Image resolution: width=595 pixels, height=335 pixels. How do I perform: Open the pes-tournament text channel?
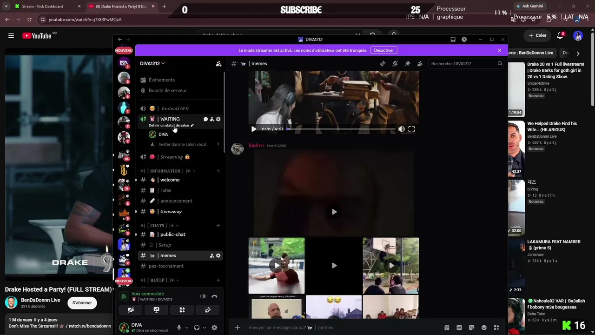click(x=180, y=266)
